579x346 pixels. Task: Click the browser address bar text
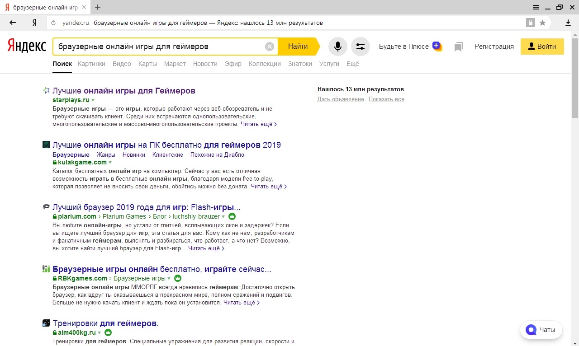208,23
